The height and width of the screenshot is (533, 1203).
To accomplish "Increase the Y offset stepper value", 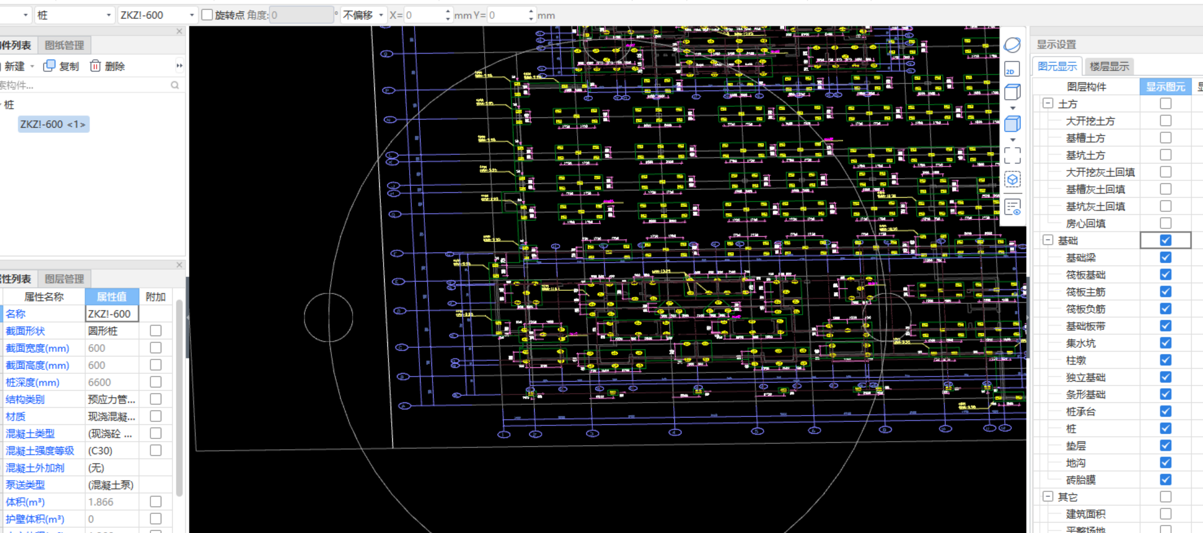I will [531, 11].
